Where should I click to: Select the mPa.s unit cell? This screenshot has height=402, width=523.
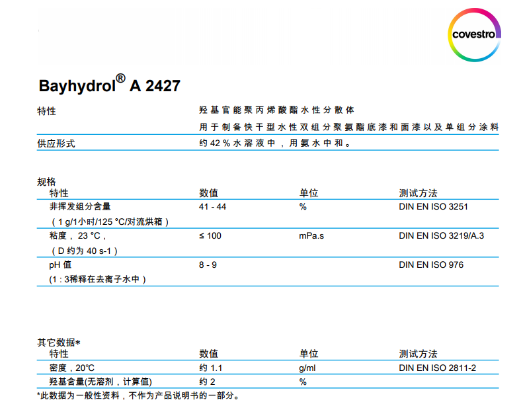(x=311, y=236)
